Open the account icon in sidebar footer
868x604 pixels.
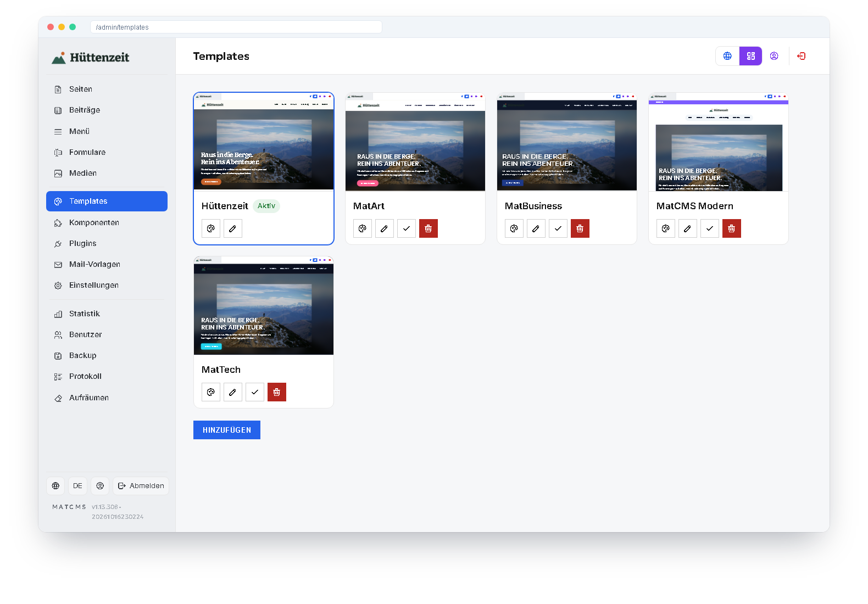click(x=100, y=486)
